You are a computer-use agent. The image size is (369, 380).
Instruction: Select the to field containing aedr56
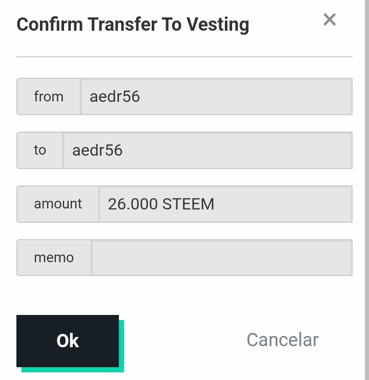point(207,150)
